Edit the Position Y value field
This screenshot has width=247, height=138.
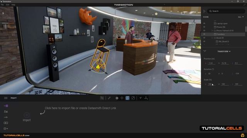pos(225,63)
